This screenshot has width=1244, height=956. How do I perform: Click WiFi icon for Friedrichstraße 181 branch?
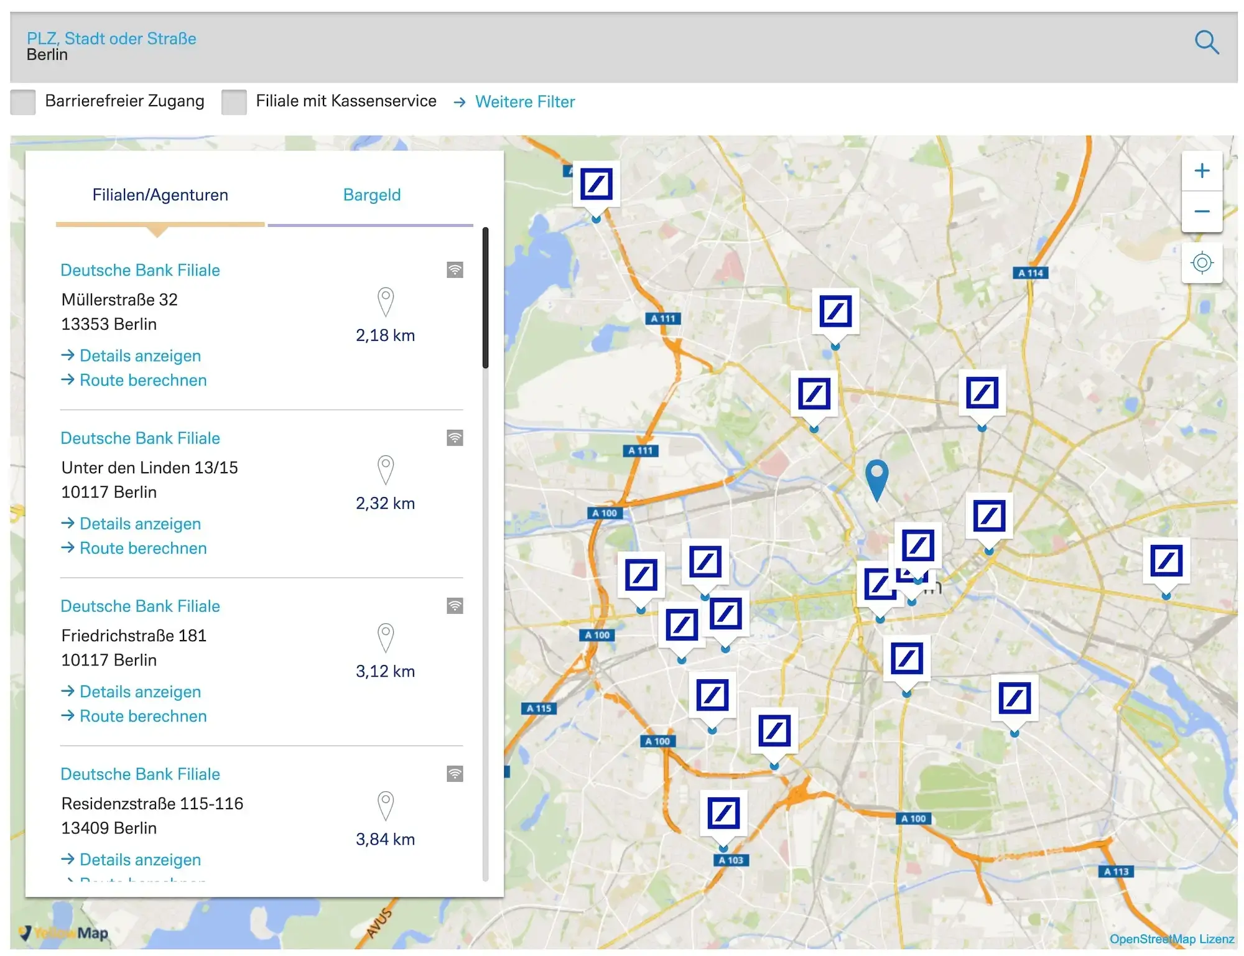(455, 606)
